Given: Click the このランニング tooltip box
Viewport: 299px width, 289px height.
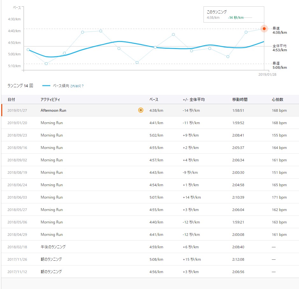Looking at the screenshot, I should [x=234, y=15].
